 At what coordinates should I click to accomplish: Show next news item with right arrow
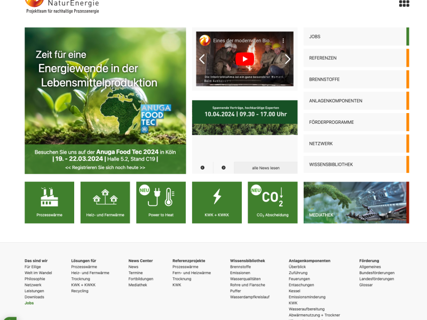click(x=223, y=167)
